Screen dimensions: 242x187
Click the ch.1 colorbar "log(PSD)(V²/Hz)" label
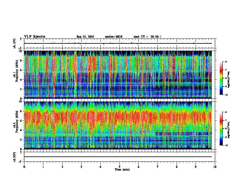point(229,80)
